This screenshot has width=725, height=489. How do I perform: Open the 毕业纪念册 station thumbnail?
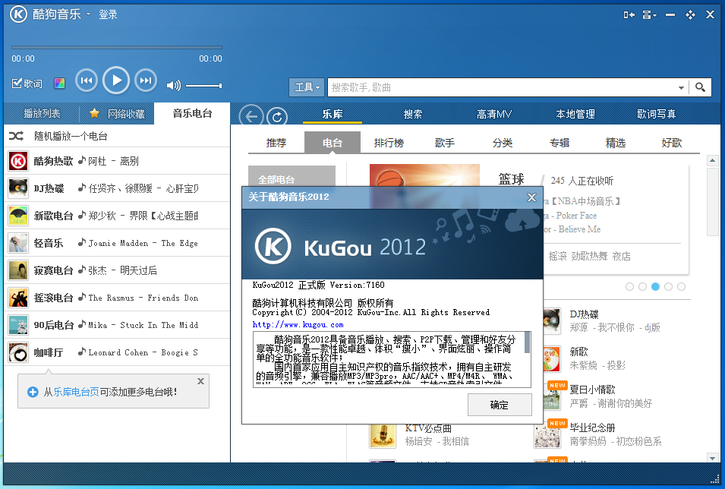[x=547, y=435]
